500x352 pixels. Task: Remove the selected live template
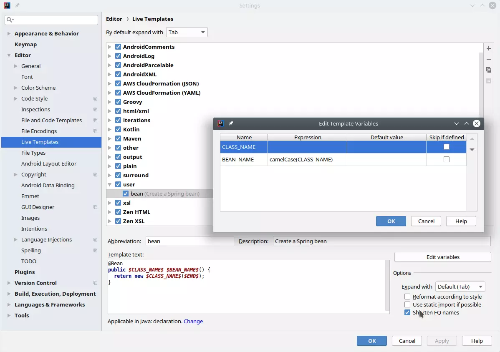point(489,59)
